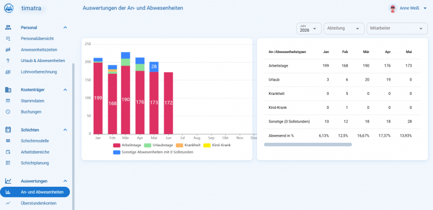Open the Jahr 2026 dropdown
The width and height of the screenshot is (433, 210).
[309, 28]
